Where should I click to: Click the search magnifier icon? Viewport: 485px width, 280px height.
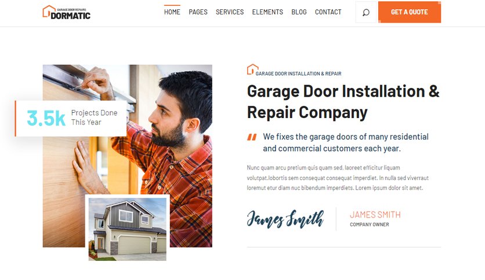pos(366,12)
